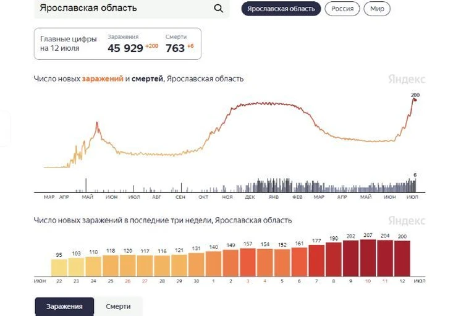Select the bar for 7 July with 177
474x316 pixels.
tap(316, 260)
